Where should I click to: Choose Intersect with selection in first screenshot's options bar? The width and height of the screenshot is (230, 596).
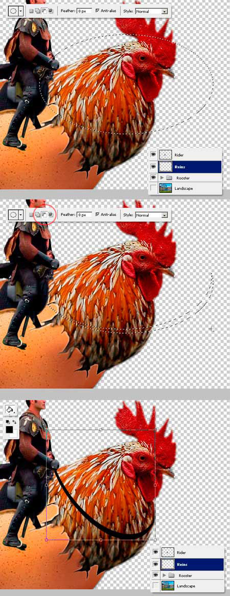point(51,11)
